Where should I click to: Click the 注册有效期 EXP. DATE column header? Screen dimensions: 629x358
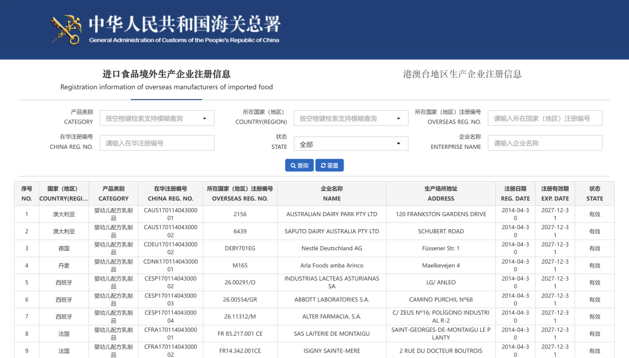555,193
